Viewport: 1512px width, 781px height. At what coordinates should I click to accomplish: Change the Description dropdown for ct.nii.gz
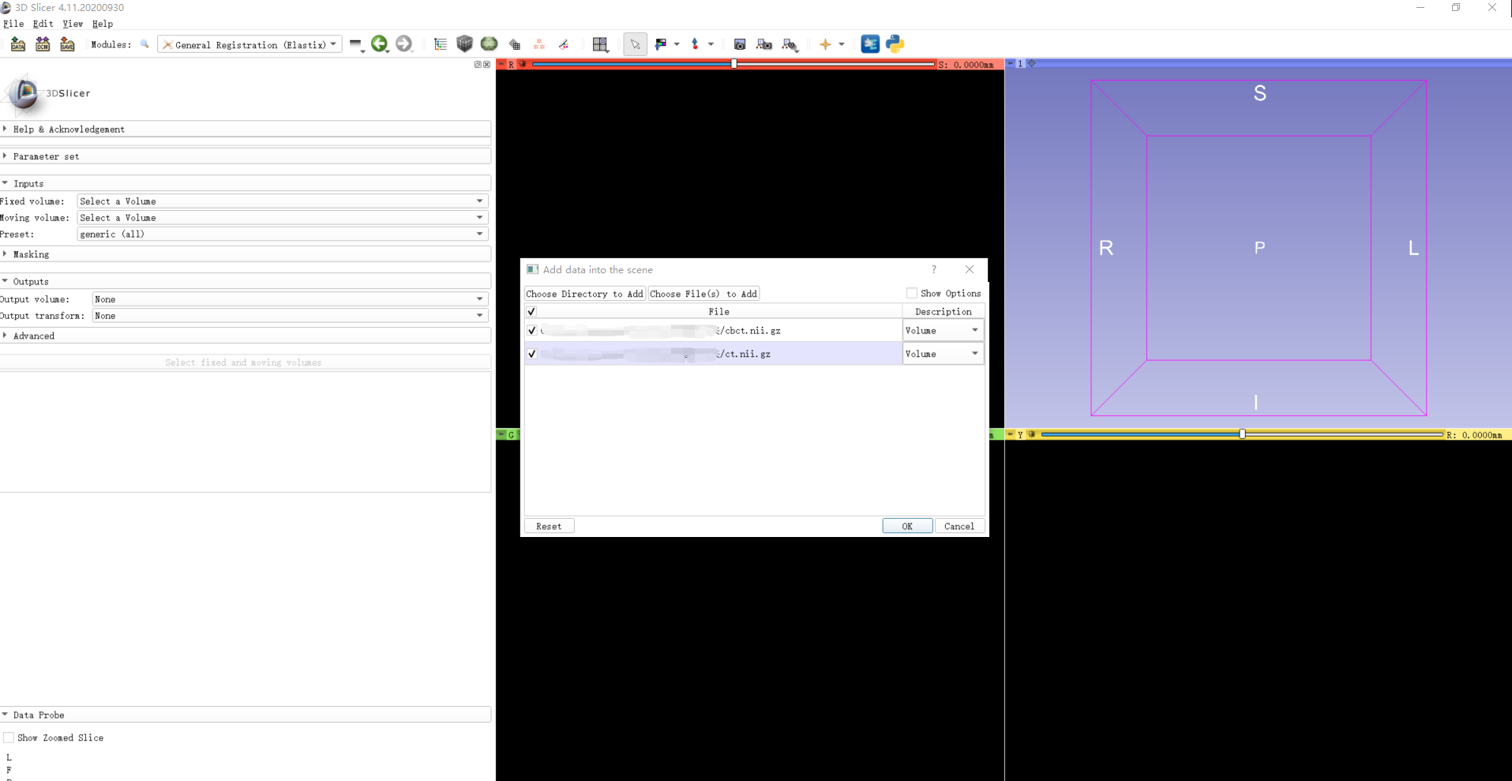tap(942, 353)
